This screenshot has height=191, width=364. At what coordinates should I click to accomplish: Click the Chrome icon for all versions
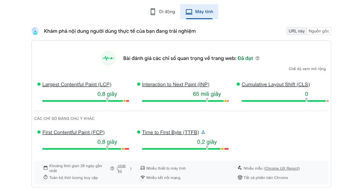pos(240,178)
